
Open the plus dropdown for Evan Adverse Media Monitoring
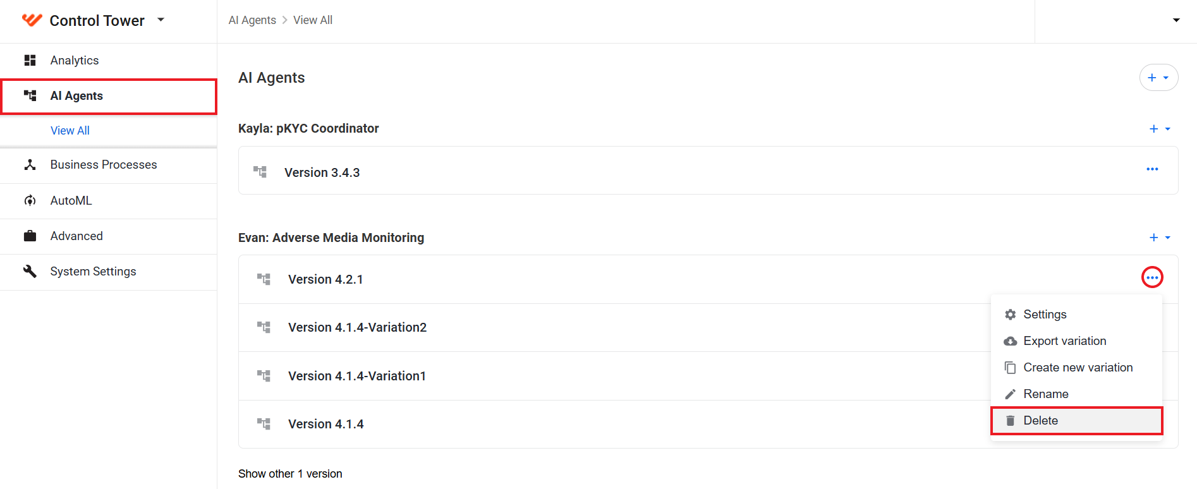coord(1160,238)
